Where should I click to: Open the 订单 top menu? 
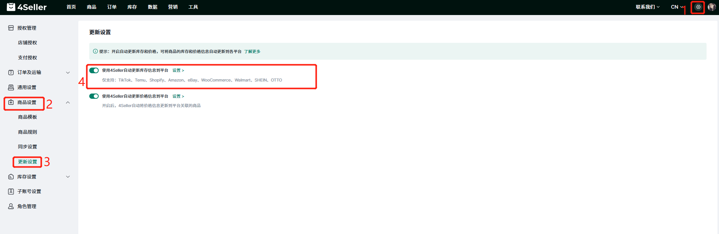112,7
